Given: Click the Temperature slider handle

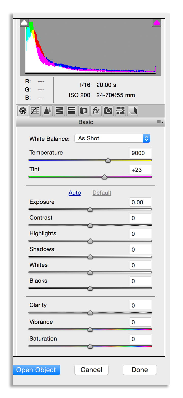Looking at the screenshot, I should pyautogui.click(x=108, y=160).
